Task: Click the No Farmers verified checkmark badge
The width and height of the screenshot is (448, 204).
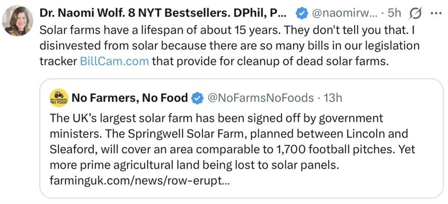Action: 198,98
